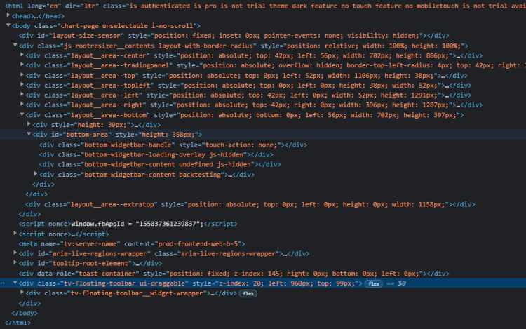Click the "155037361239837" string value
Viewport: 526px width, 329px height.
pos(168,224)
